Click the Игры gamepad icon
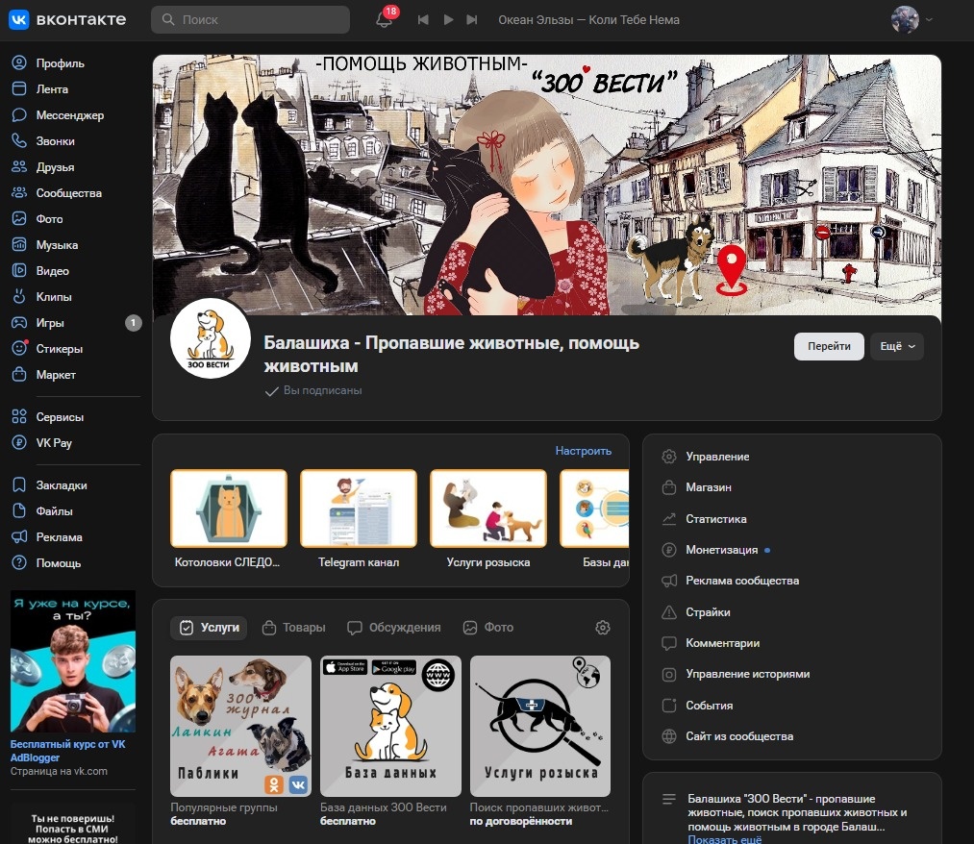The width and height of the screenshot is (974, 844). click(x=19, y=323)
